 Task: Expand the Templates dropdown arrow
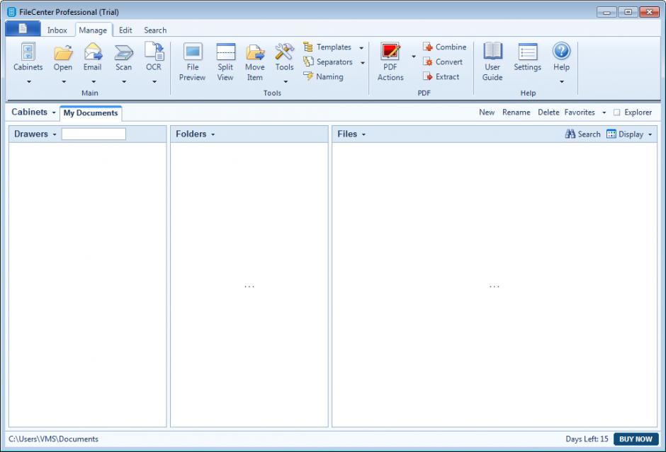point(361,48)
